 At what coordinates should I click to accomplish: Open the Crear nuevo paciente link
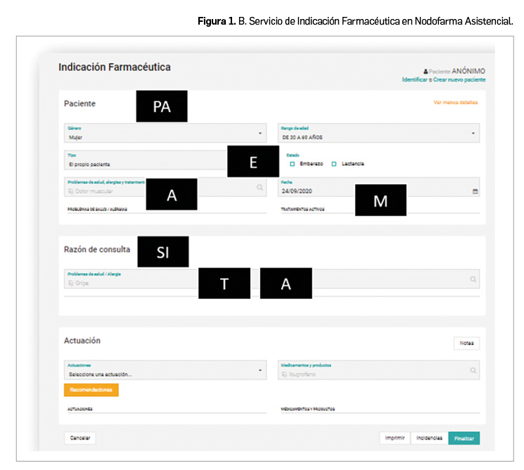click(459, 80)
